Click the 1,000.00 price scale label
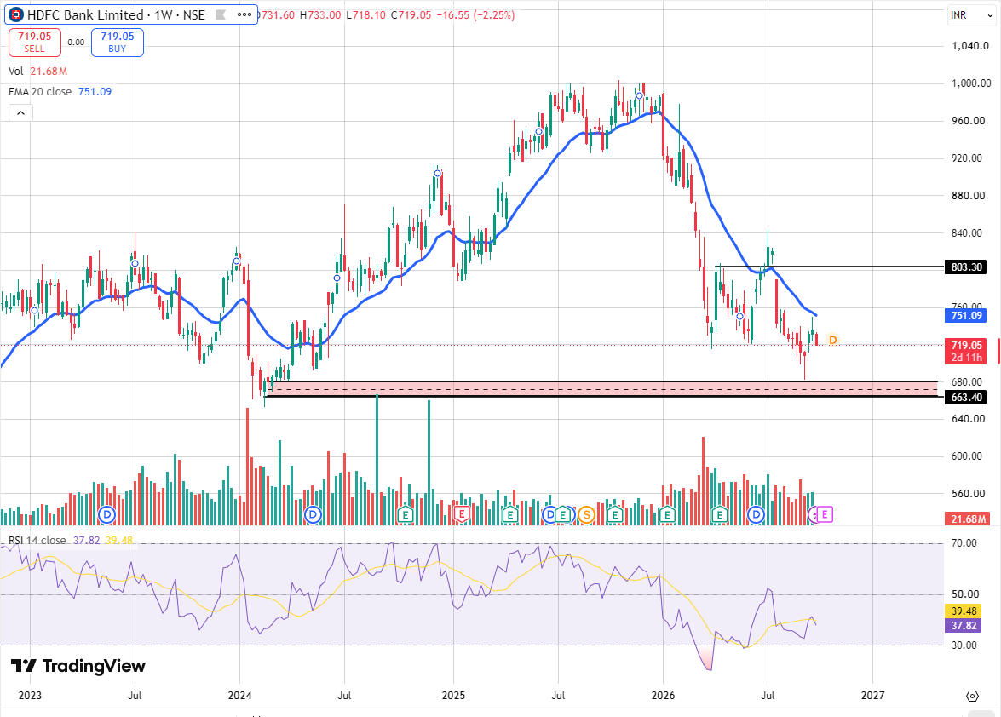The height and width of the screenshot is (717, 1001). 971,83
